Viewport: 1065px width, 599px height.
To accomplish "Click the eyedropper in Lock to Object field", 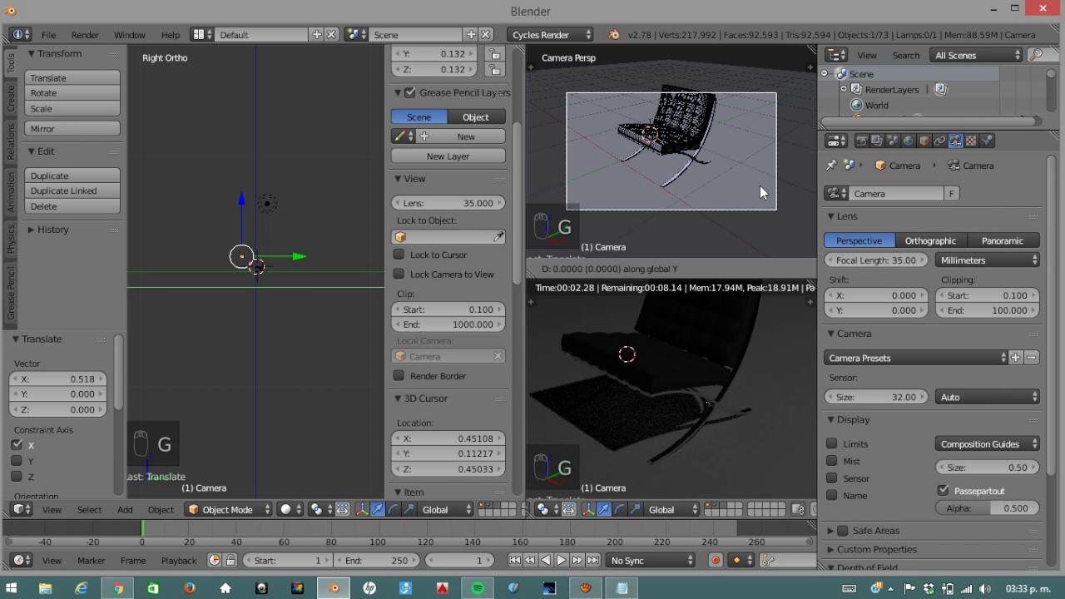I will coord(498,237).
